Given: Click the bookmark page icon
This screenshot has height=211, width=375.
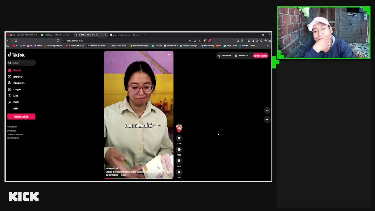Looking at the screenshot, I should point(58,41).
